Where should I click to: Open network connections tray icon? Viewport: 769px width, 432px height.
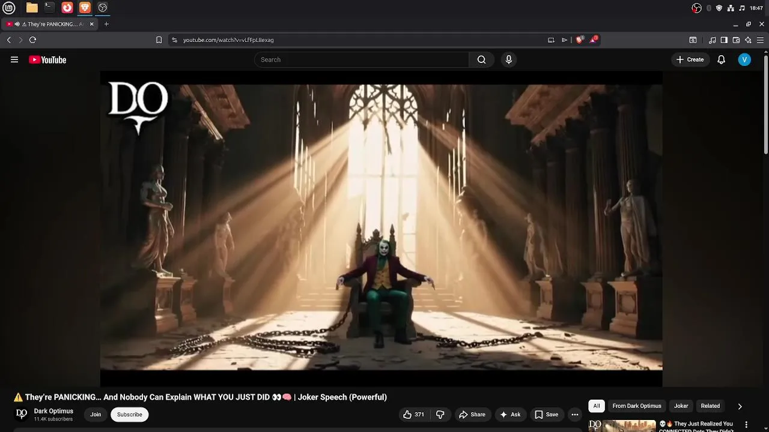[x=731, y=8]
